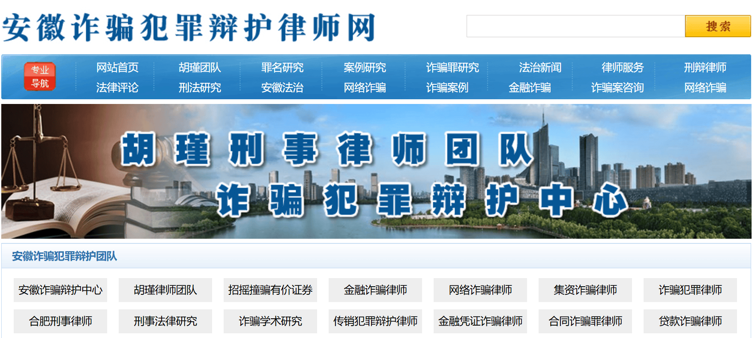Click the 贷款诈骗律师 button

[690, 321]
